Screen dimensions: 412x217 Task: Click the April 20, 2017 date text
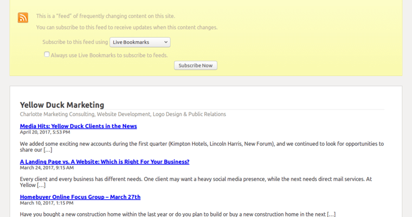[x=45, y=132]
